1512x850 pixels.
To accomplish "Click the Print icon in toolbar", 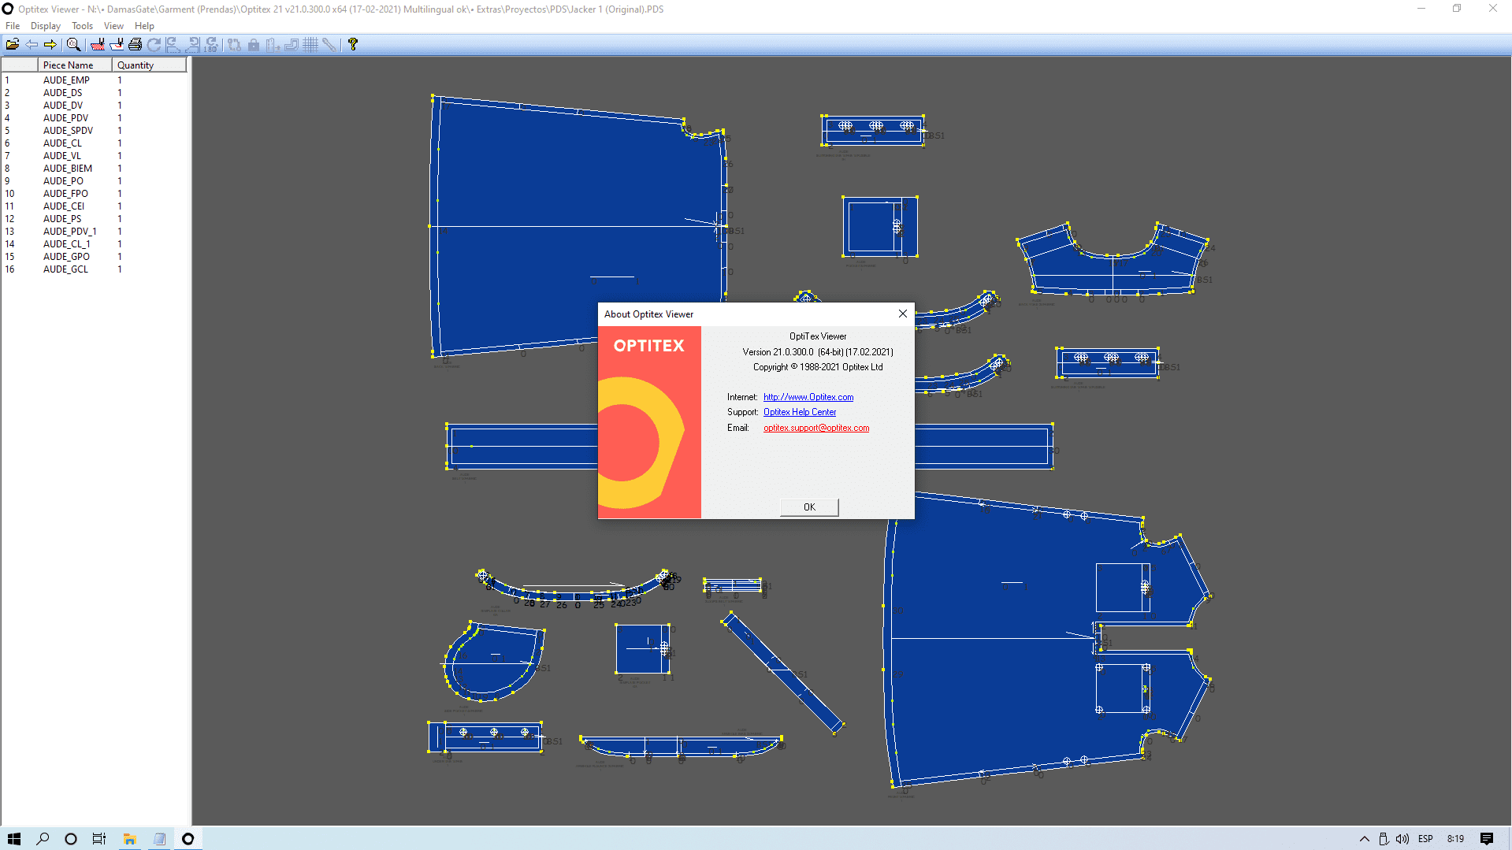I will pyautogui.click(x=135, y=45).
